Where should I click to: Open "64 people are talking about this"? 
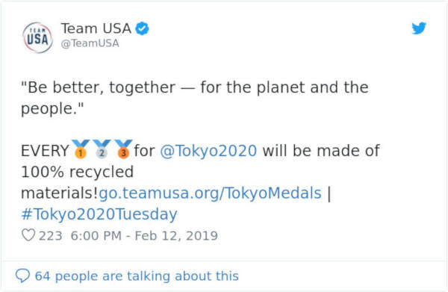[x=137, y=276]
